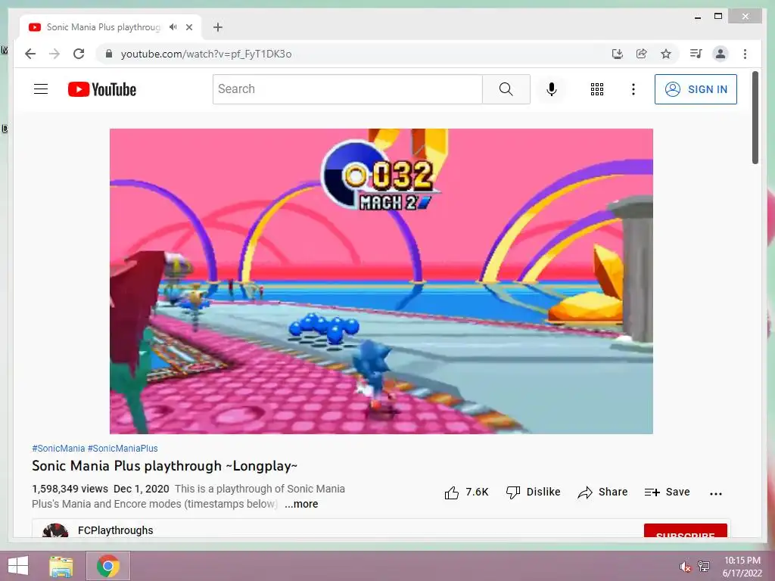The width and height of the screenshot is (775, 581).
Task: Visit the FCPlaythroughs channel
Action: coord(115,530)
